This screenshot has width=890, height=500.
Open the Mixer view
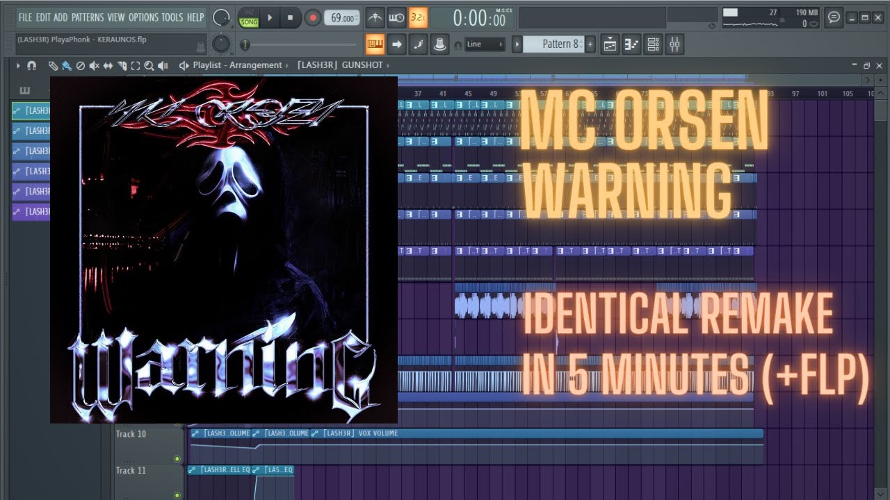click(x=674, y=44)
